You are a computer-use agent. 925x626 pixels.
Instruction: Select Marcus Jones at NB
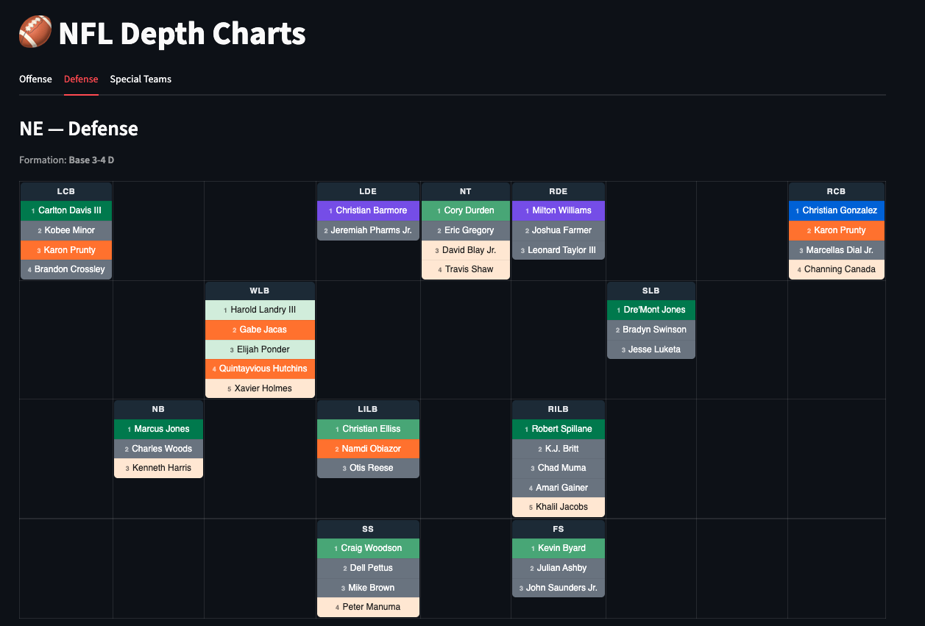(158, 429)
